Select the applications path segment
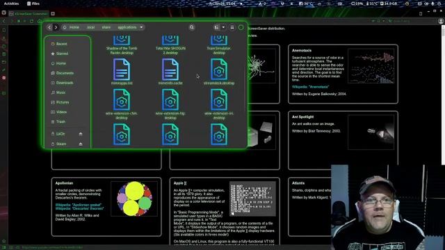Screen dimensions: 445x250 (127, 27)
